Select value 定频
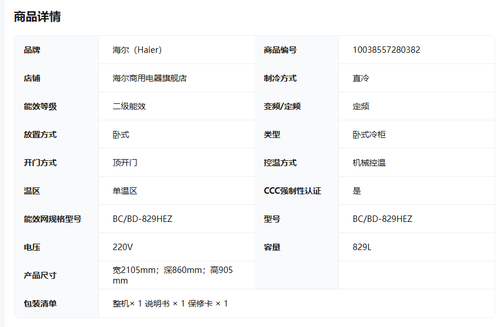 point(361,106)
